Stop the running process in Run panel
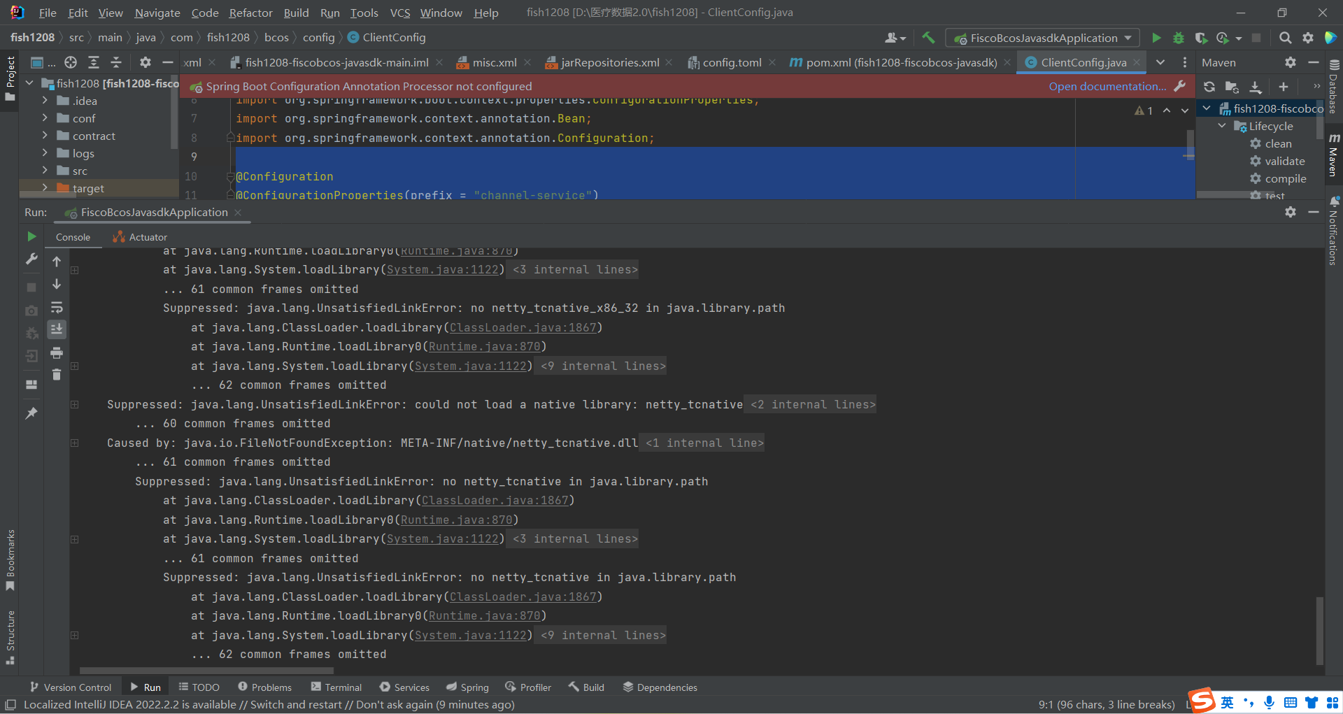The height and width of the screenshot is (714, 1343). [x=31, y=287]
